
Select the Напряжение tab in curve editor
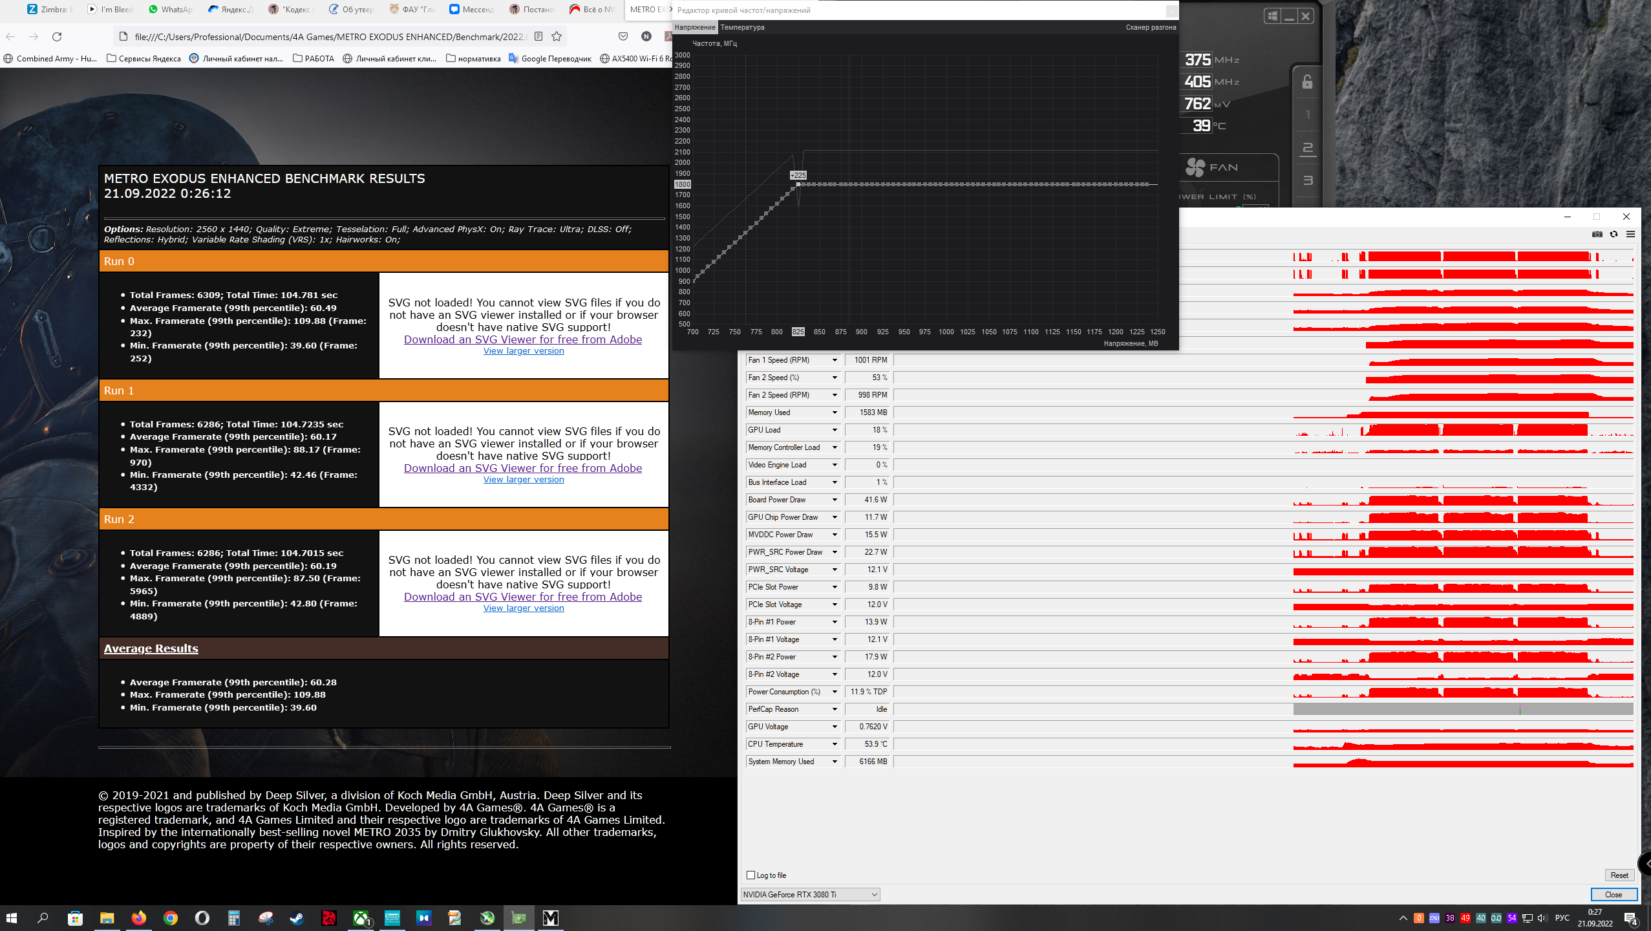(694, 27)
